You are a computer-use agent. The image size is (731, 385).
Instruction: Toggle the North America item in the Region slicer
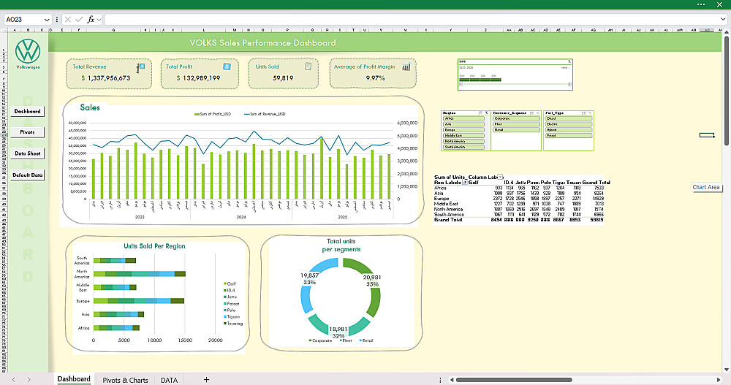pyautogui.click(x=464, y=141)
